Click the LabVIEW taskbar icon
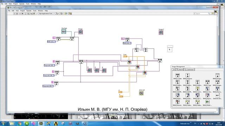 [x=41, y=124]
